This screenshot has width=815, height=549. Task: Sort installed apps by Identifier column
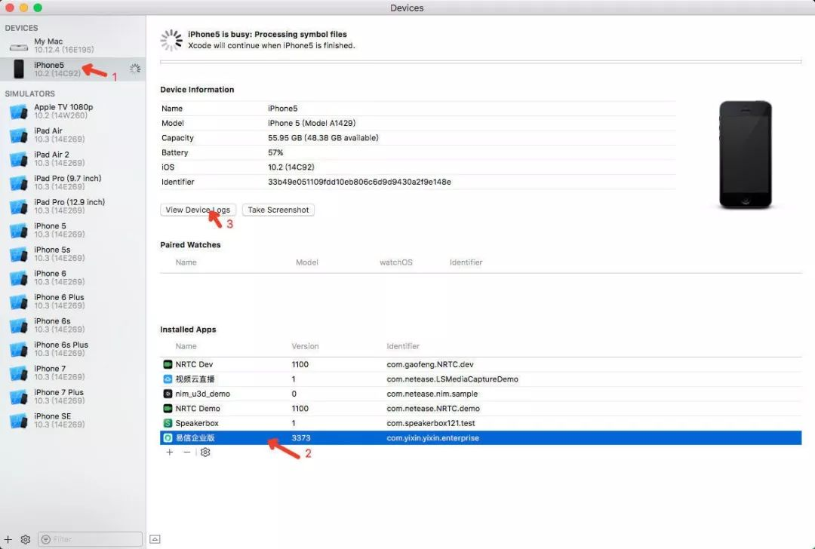point(403,346)
